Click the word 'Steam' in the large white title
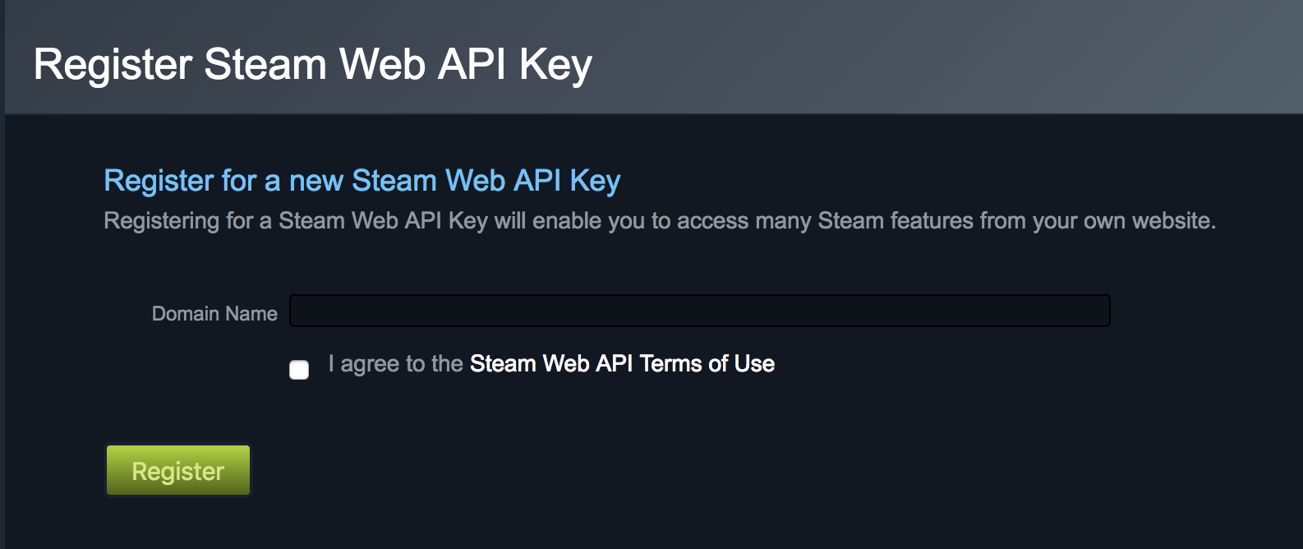Viewport: 1303px width, 549px height. [x=265, y=64]
